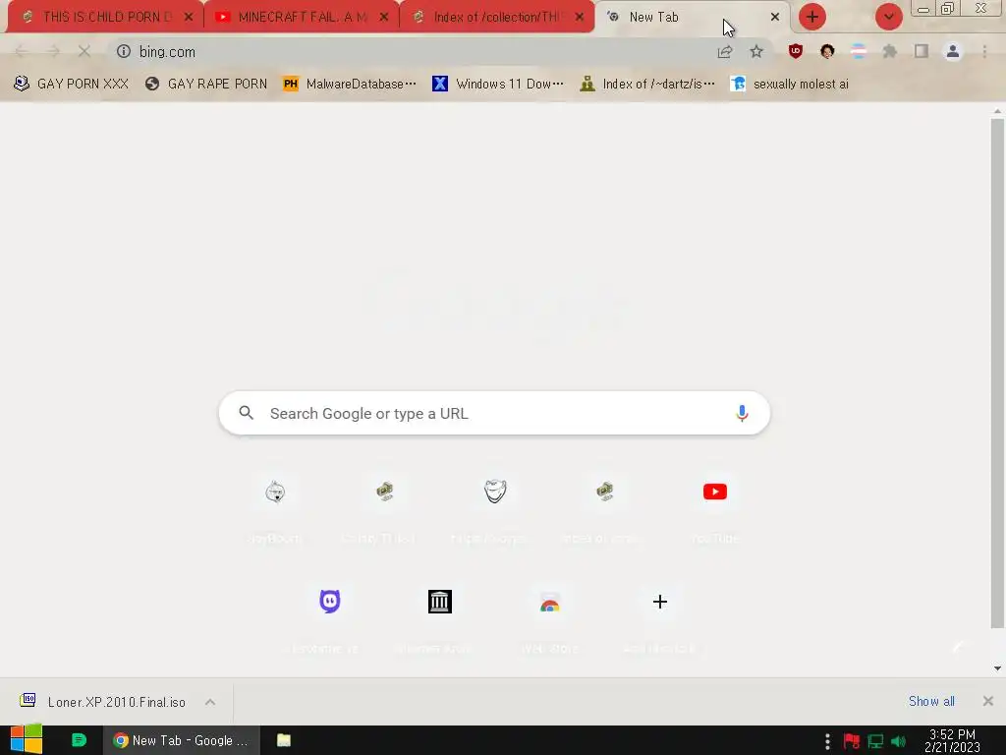Viewport: 1006px width, 755px height.
Task: Open a new tab with plus button
Action: click(812, 17)
